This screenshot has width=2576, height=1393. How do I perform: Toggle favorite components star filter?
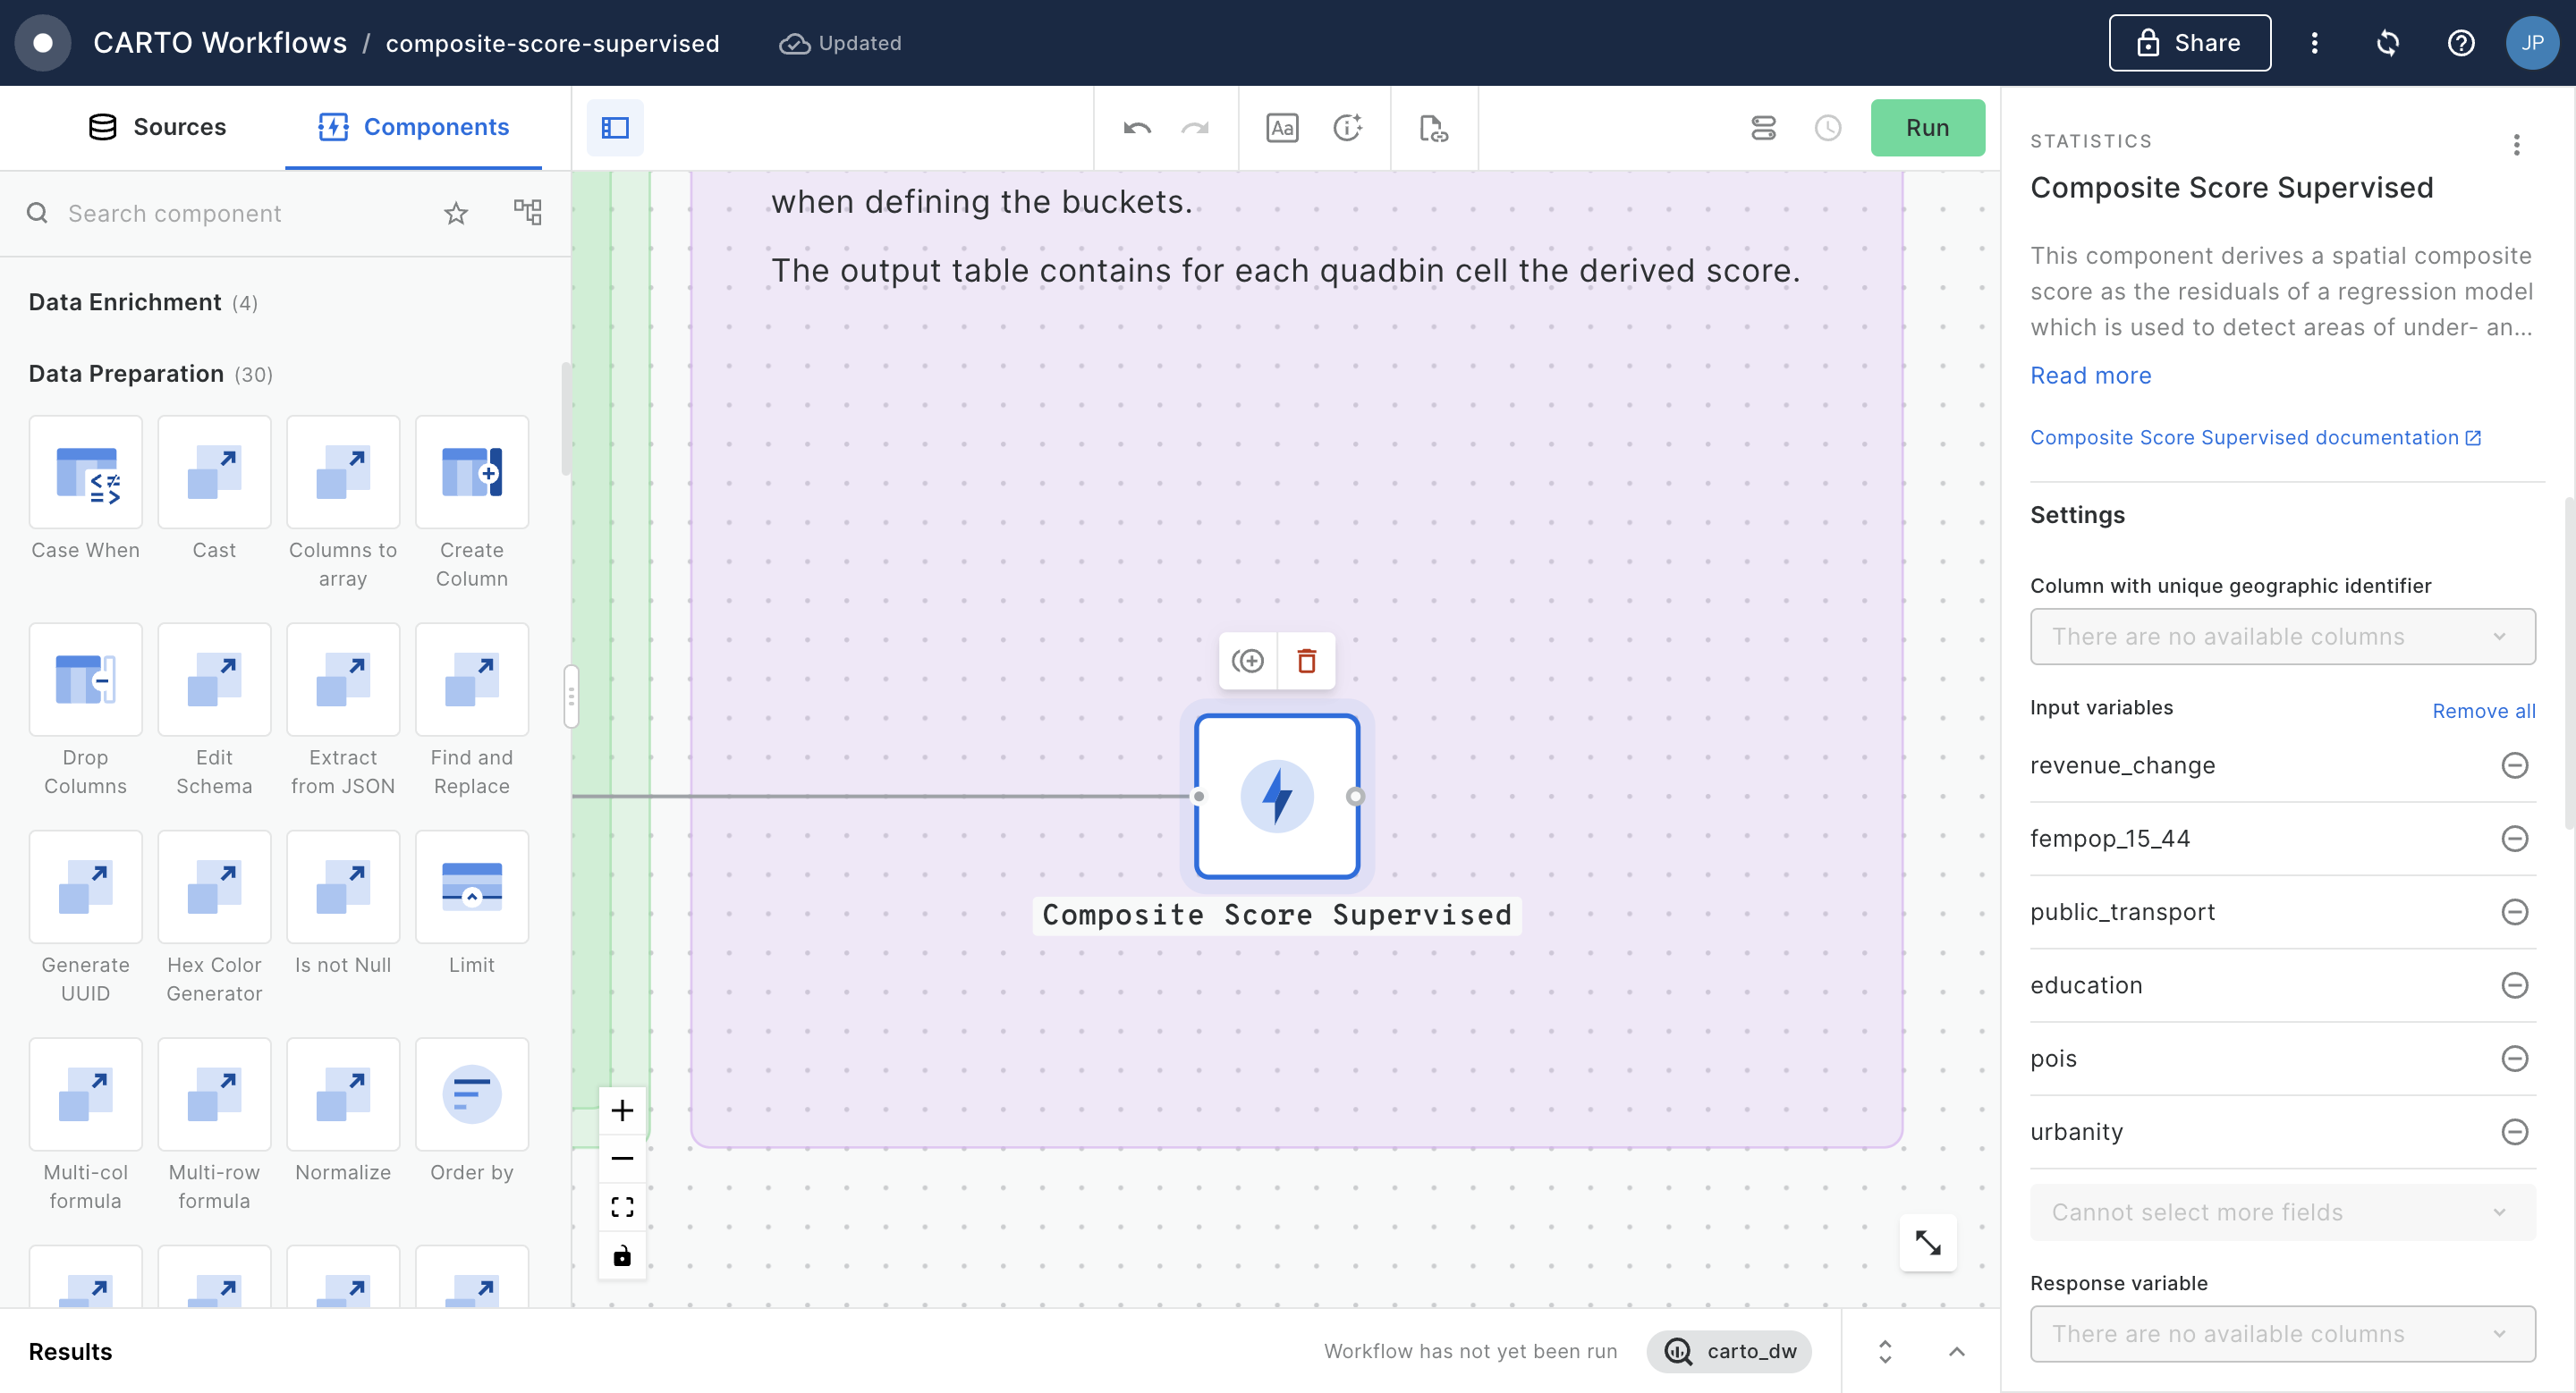coord(456,213)
